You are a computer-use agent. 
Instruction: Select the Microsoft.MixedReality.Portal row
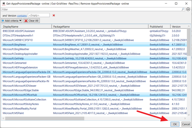94,109
